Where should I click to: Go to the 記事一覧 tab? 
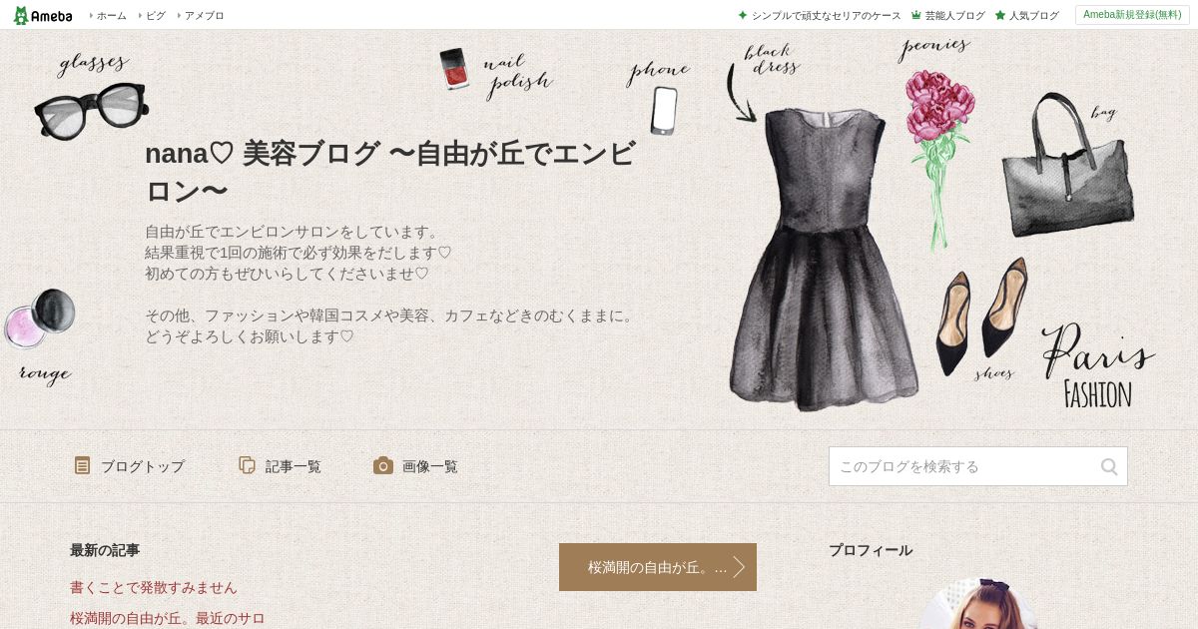(294, 466)
